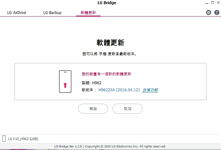Cancel the update with the 取消 button
Viewport: 221px width, 150px height.
pyautogui.click(x=128, y=109)
